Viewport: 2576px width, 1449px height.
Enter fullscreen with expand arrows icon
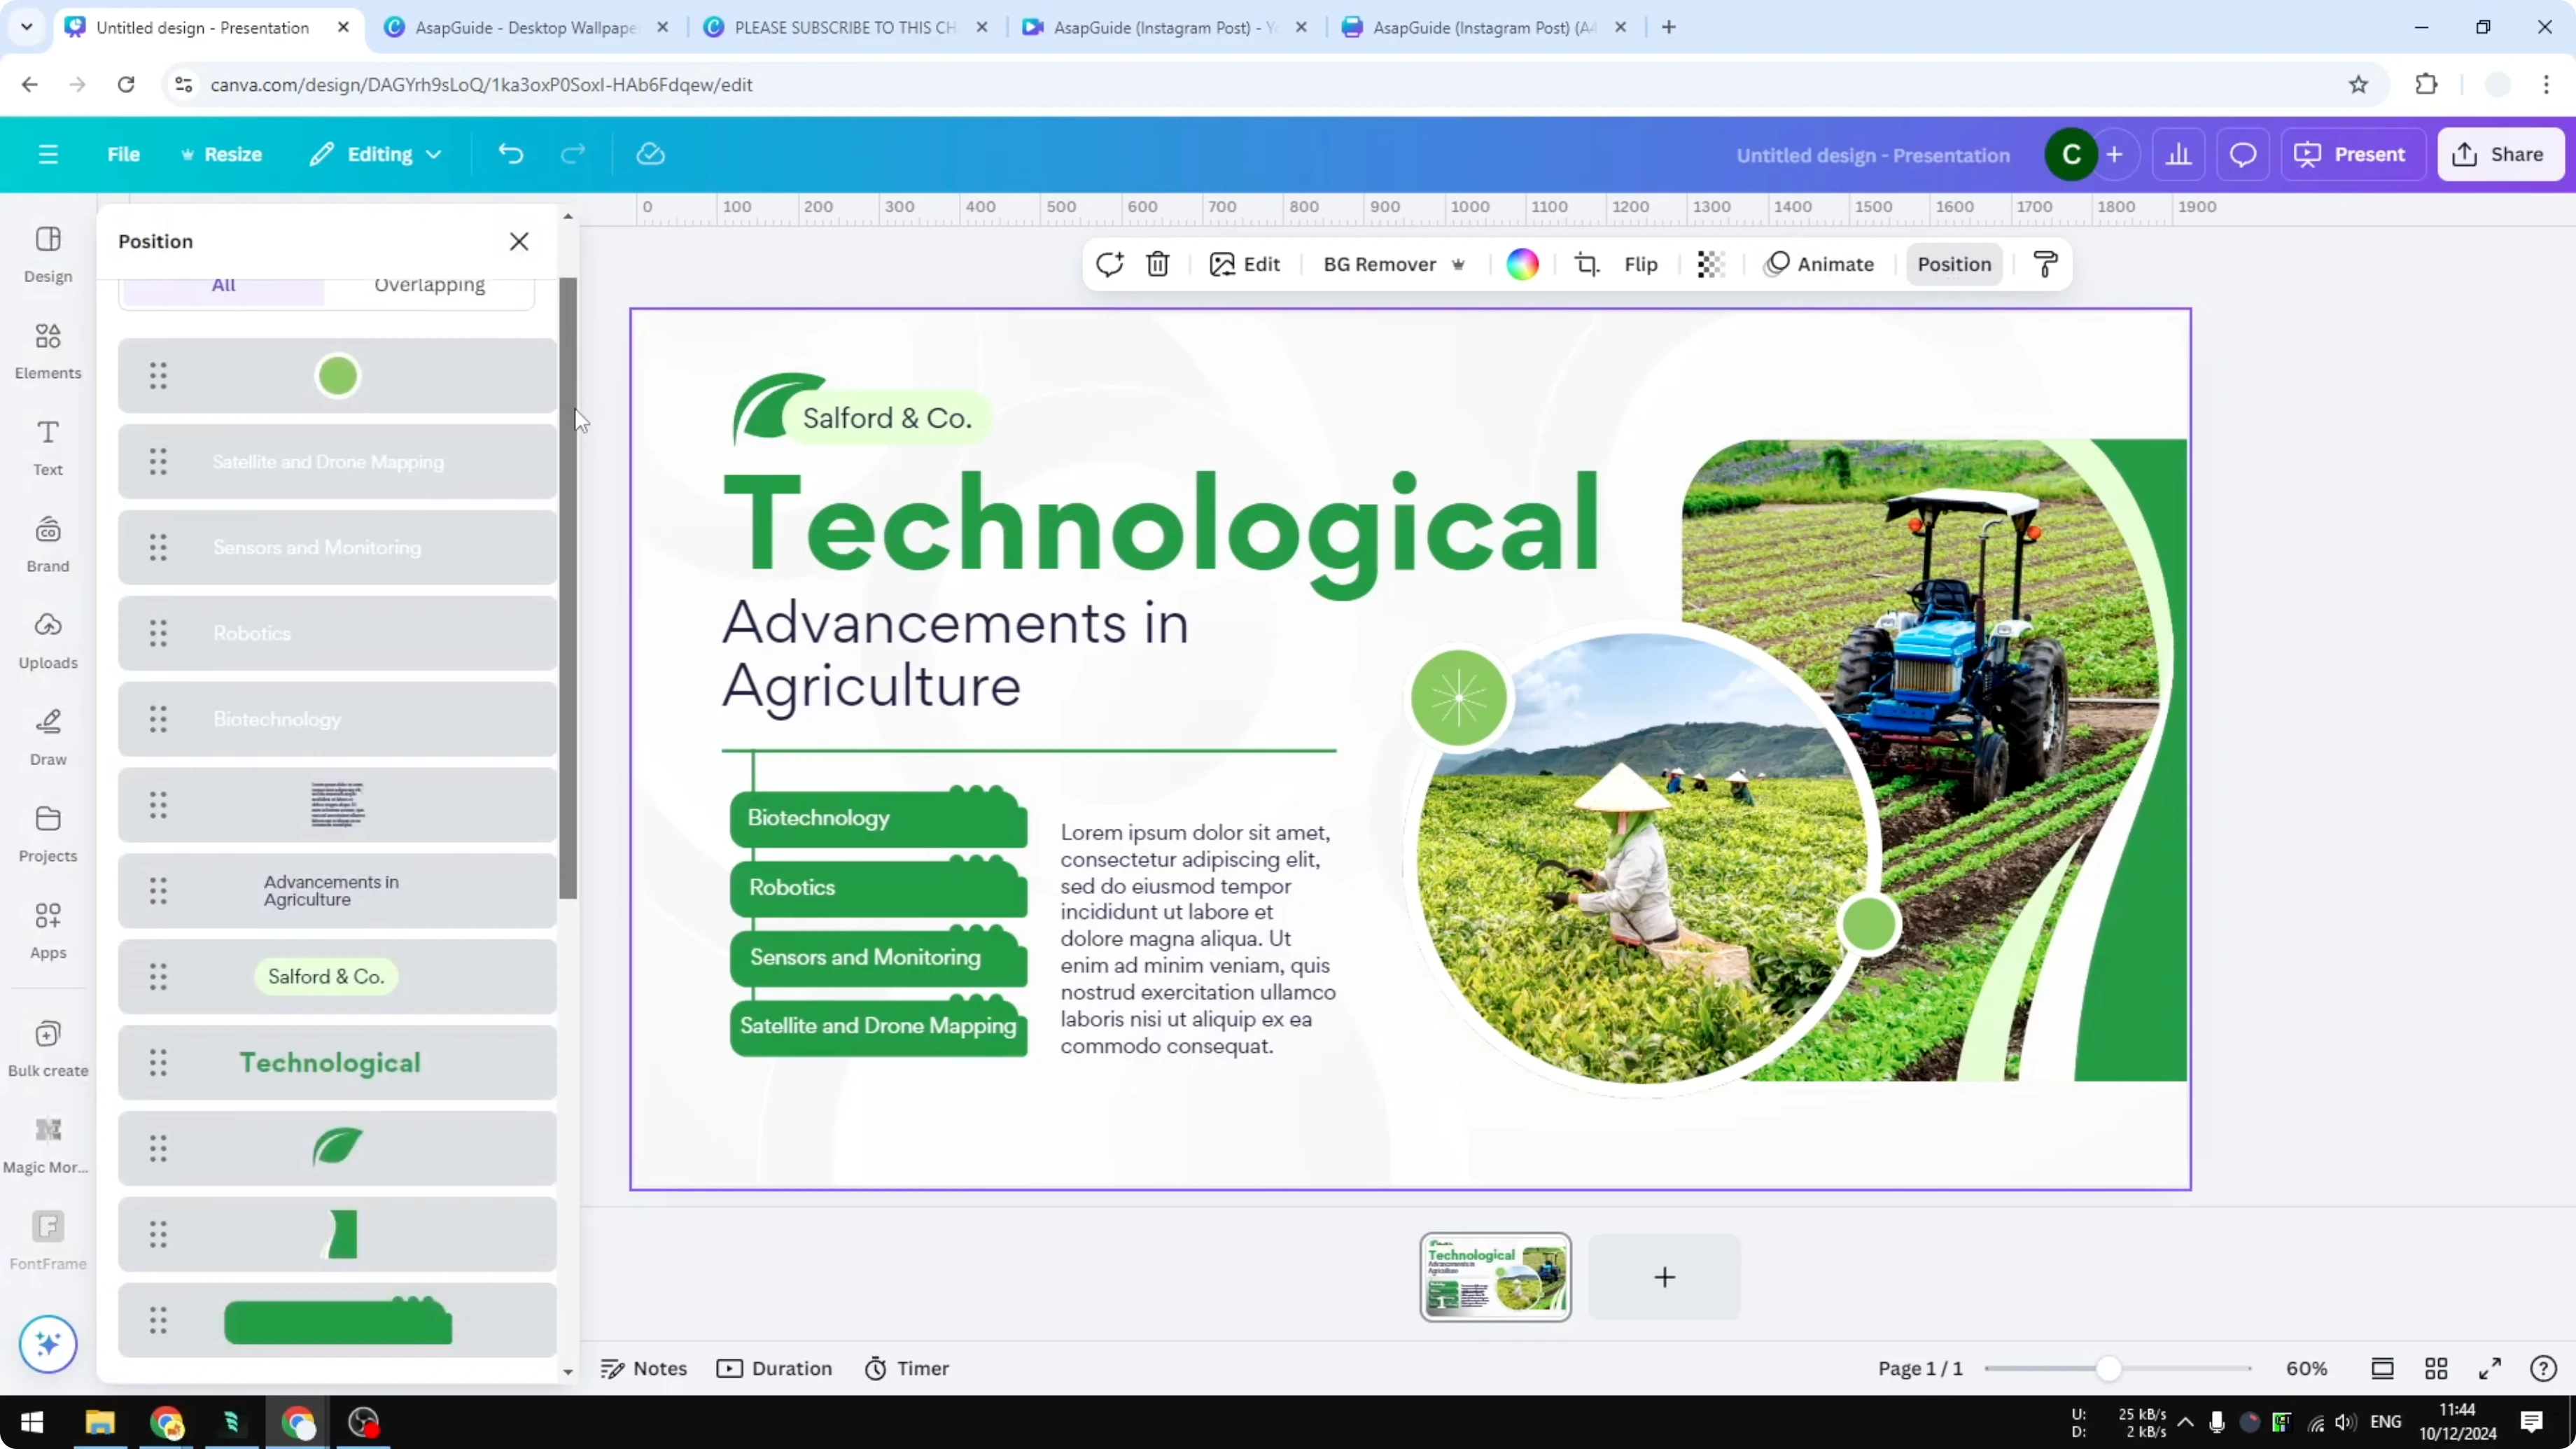pyautogui.click(x=2490, y=1368)
